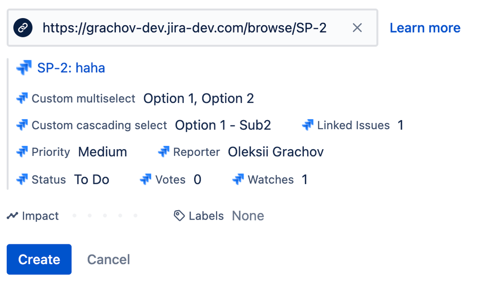Click the link icon in URL field
The image size is (478, 287).
23,28
